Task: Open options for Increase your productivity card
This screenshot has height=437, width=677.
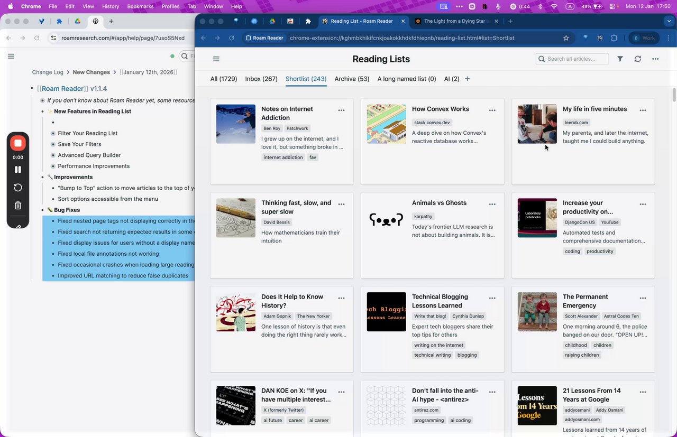Action: pos(643,204)
